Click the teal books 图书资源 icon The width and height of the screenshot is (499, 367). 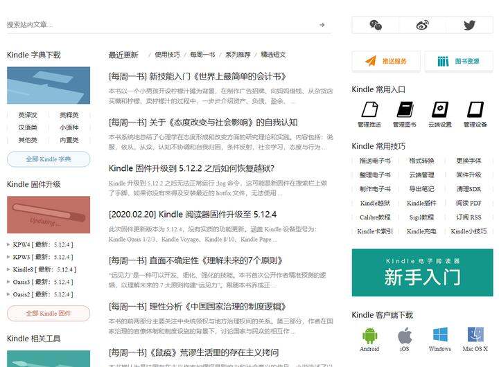click(x=443, y=61)
